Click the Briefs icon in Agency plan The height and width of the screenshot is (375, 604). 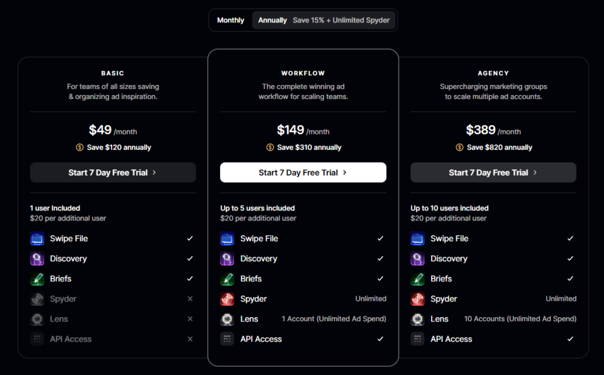(x=418, y=279)
